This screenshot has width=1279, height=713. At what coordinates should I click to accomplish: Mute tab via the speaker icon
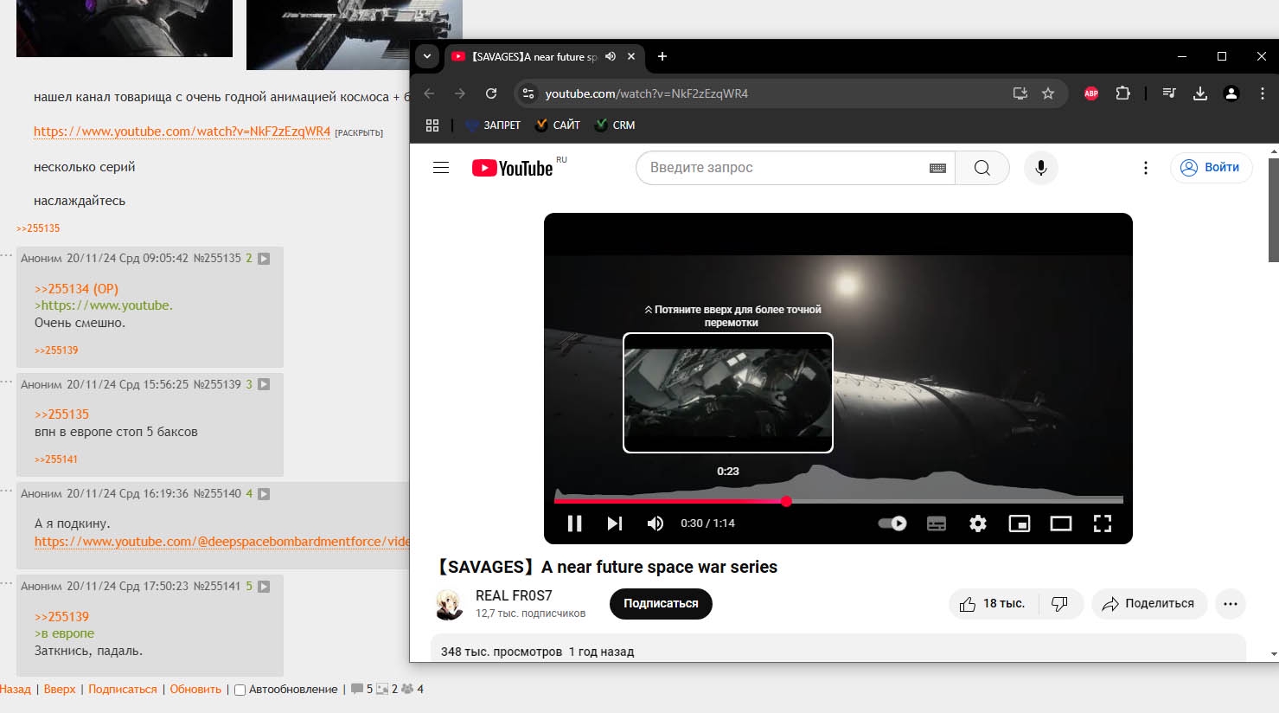tap(611, 56)
